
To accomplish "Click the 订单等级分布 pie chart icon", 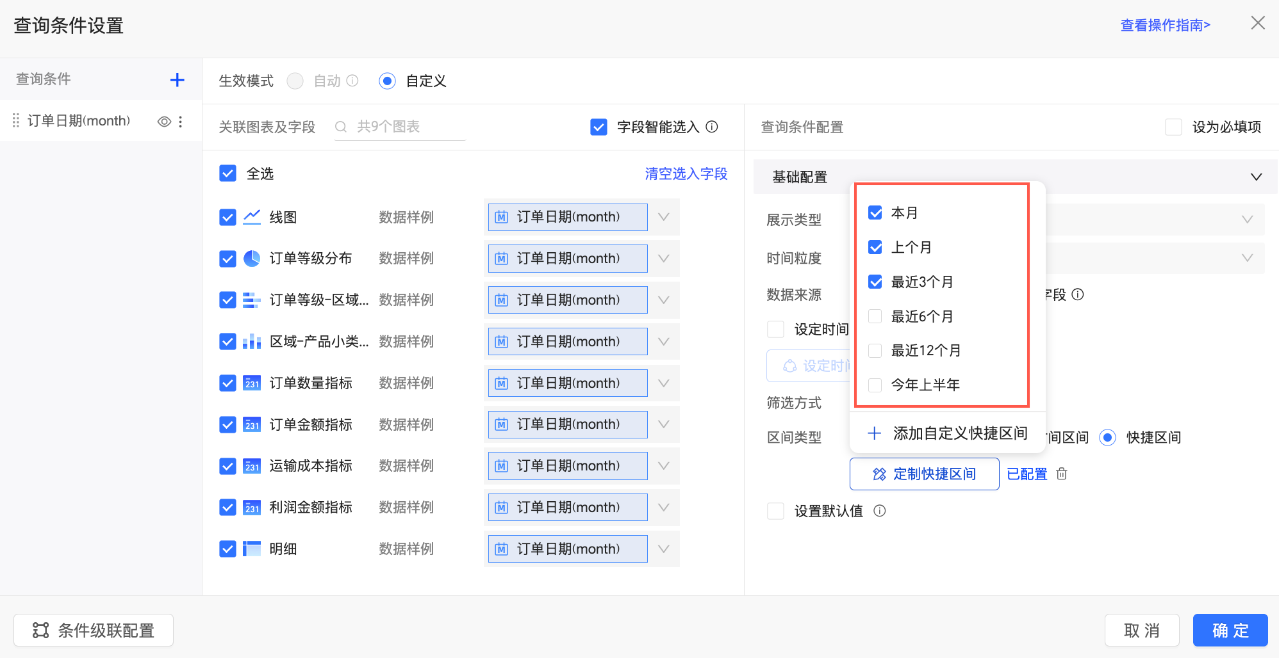I will click(x=252, y=259).
